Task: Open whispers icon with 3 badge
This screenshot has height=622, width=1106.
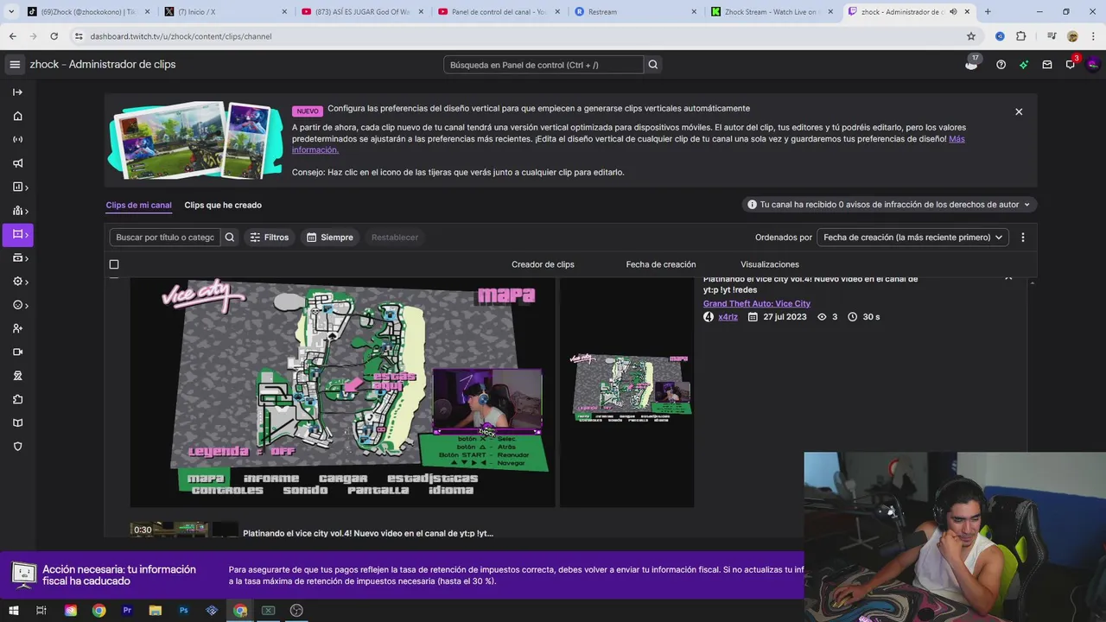Action: [x=1071, y=64]
